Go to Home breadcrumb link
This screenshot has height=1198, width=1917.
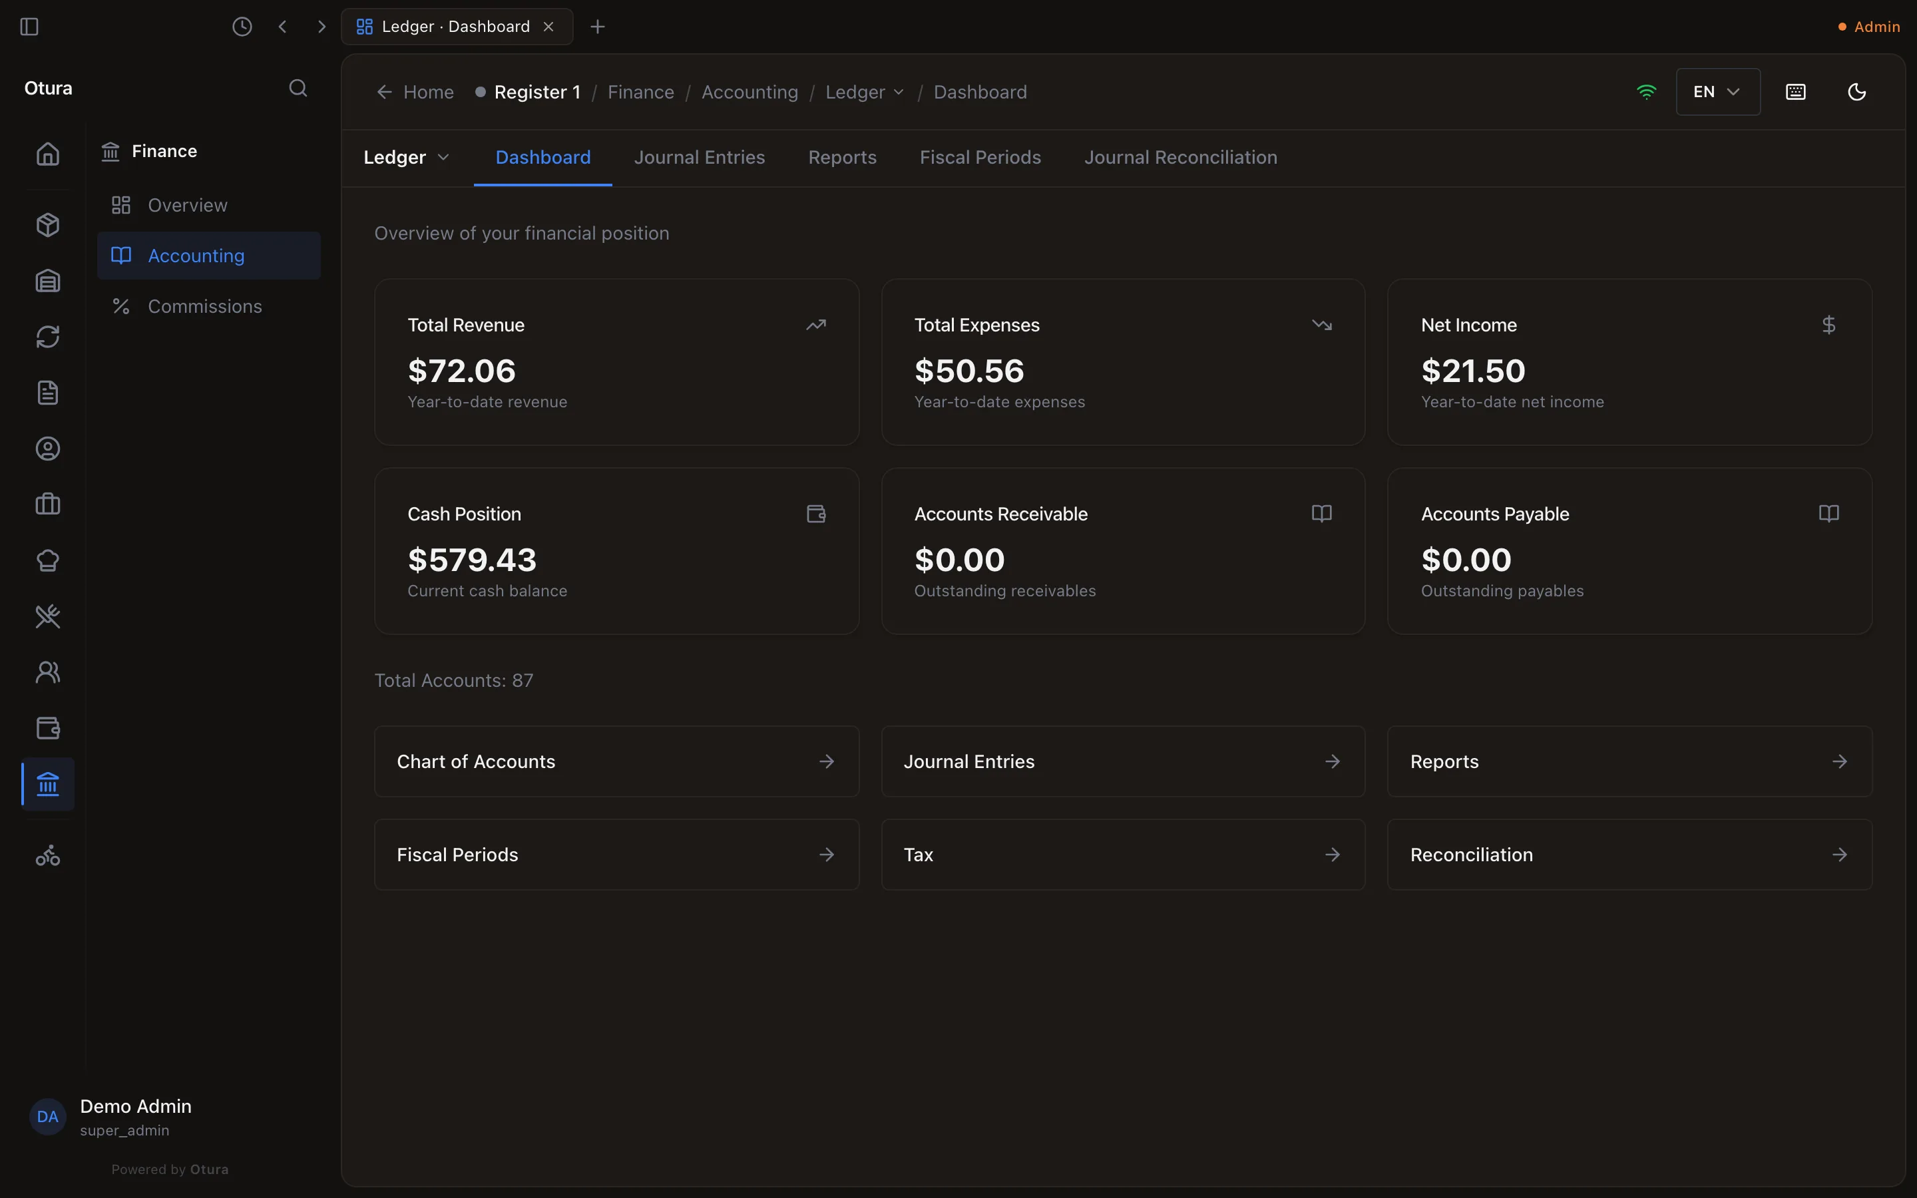415,92
